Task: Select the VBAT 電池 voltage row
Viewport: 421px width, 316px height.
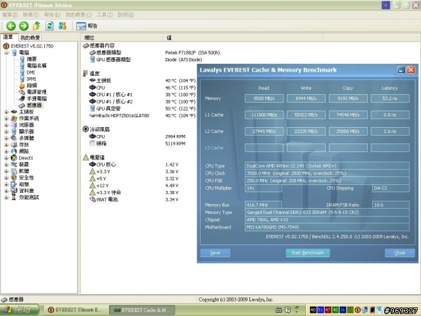Action: coord(134,199)
